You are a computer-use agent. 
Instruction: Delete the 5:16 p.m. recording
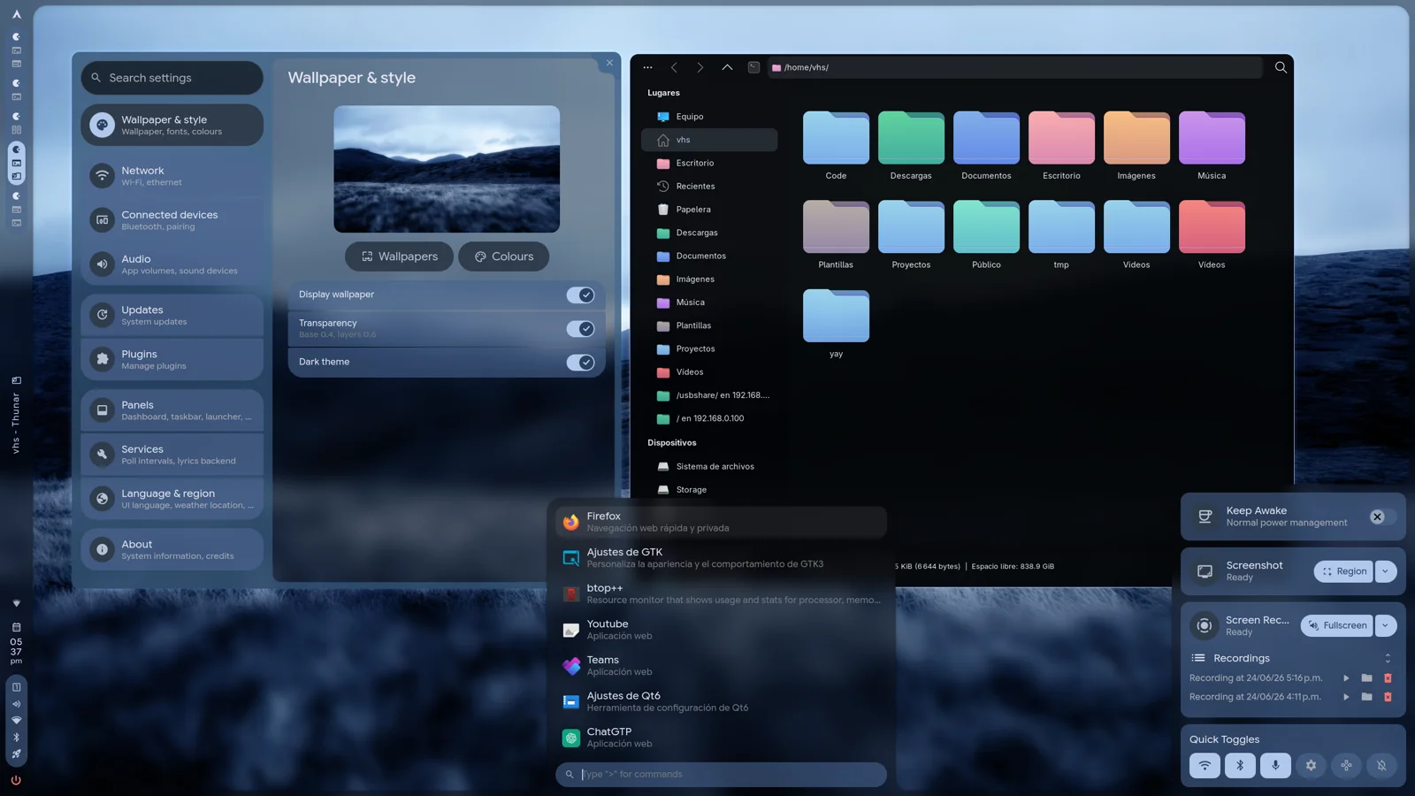pyautogui.click(x=1388, y=678)
